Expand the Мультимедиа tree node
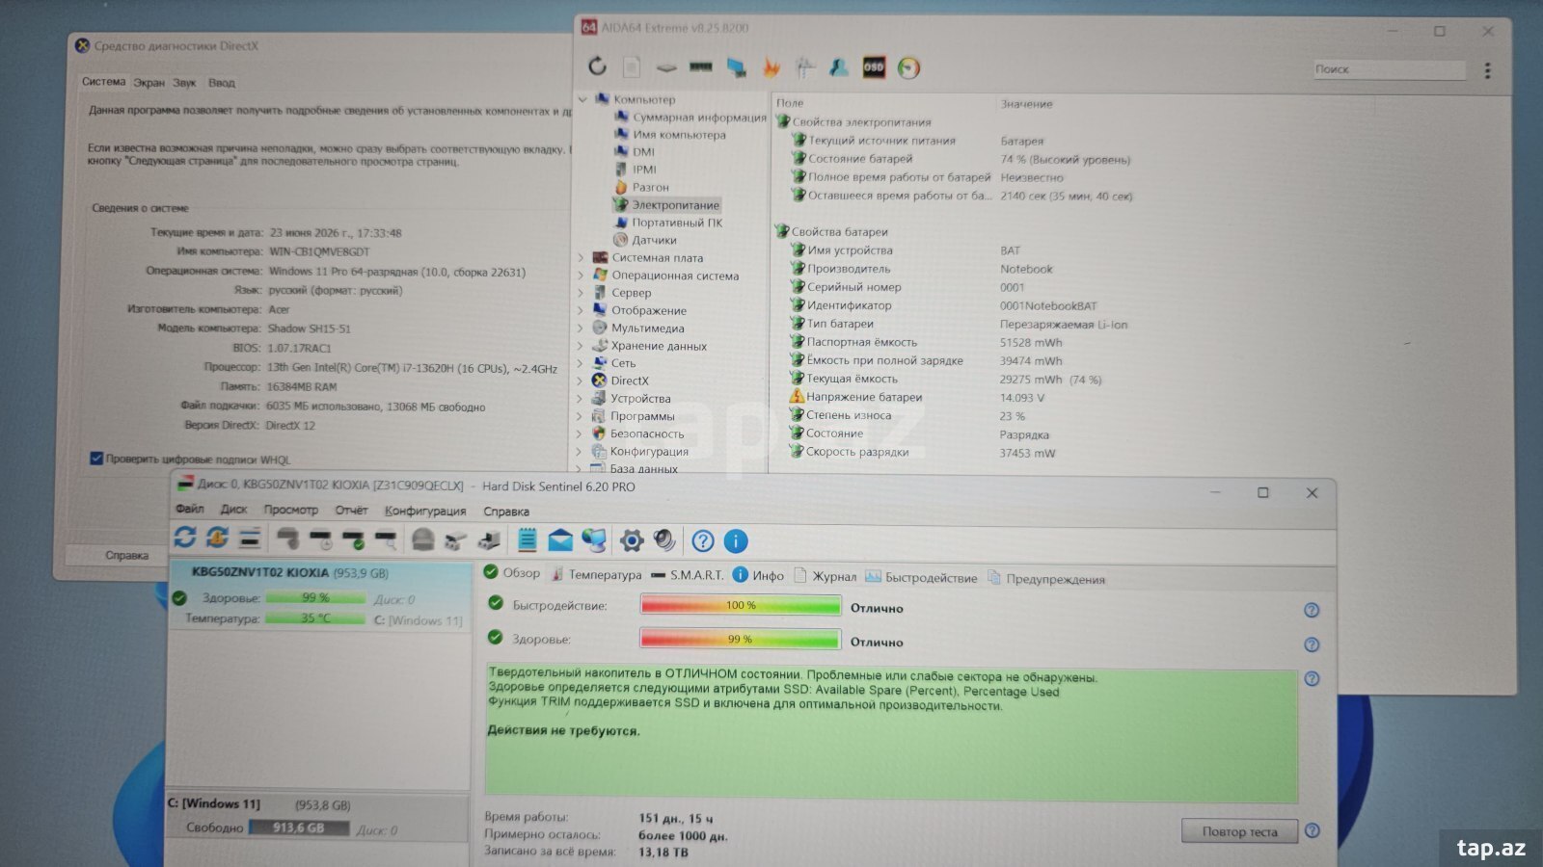Viewport: 1543px width, 867px height. tap(581, 328)
